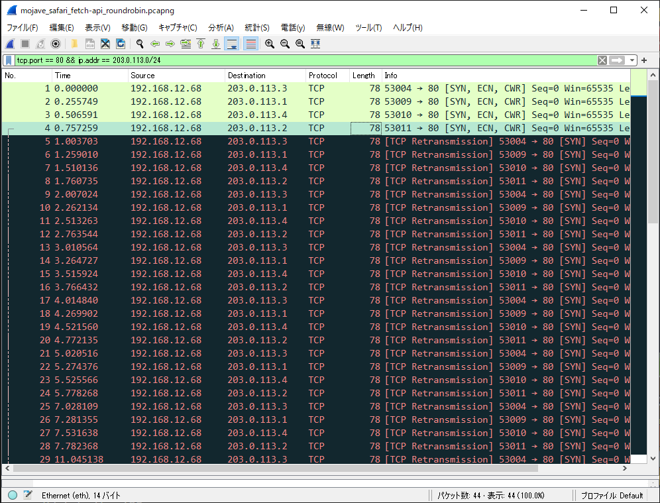Close the capture file icon
The height and width of the screenshot is (503, 660).
pos(105,44)
